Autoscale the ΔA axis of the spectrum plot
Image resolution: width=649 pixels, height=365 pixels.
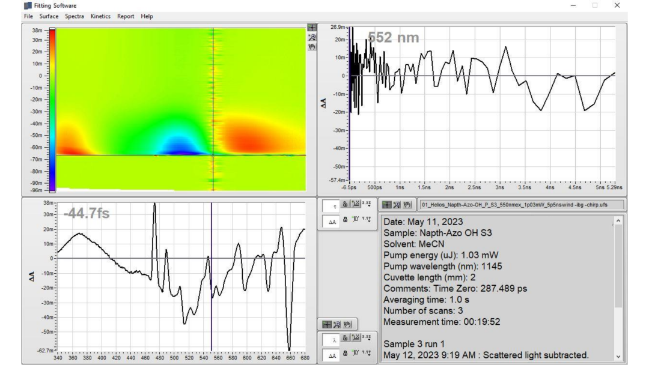(356, 353)
